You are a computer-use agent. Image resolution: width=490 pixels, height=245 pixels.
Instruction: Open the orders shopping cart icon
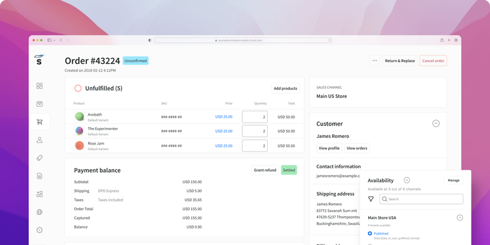39,122
